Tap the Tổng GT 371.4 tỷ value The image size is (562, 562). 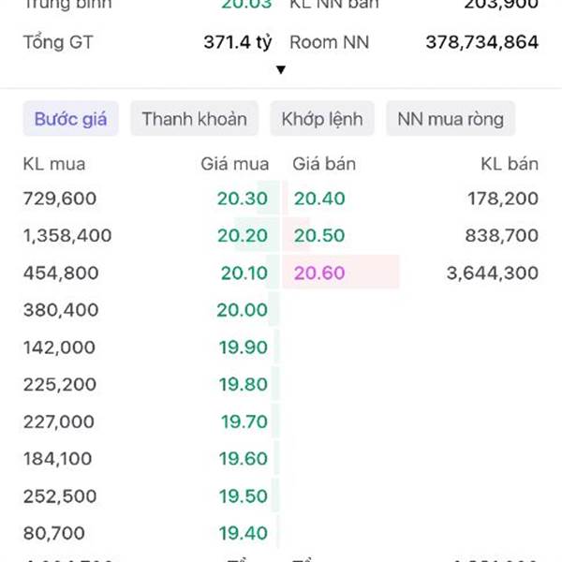[237, 42]
